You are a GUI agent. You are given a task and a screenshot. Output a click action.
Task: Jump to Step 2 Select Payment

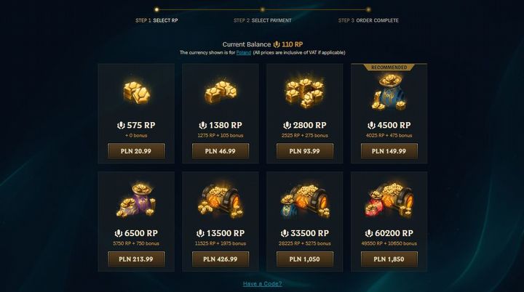tap(262, 20)
